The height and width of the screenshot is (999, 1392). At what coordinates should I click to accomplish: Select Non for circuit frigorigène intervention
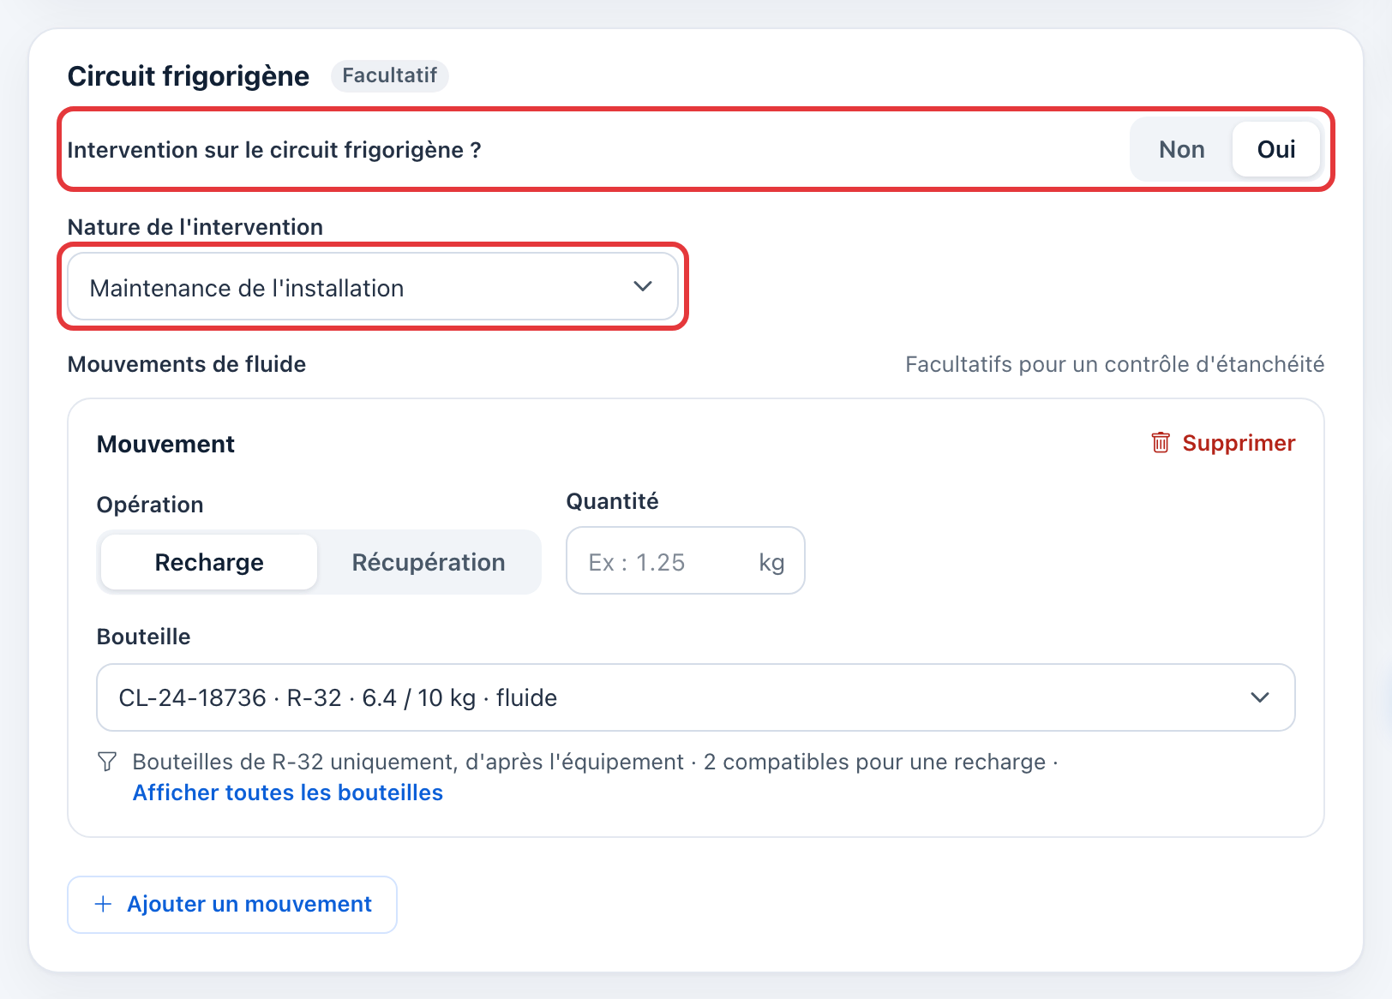[1181, 150]
